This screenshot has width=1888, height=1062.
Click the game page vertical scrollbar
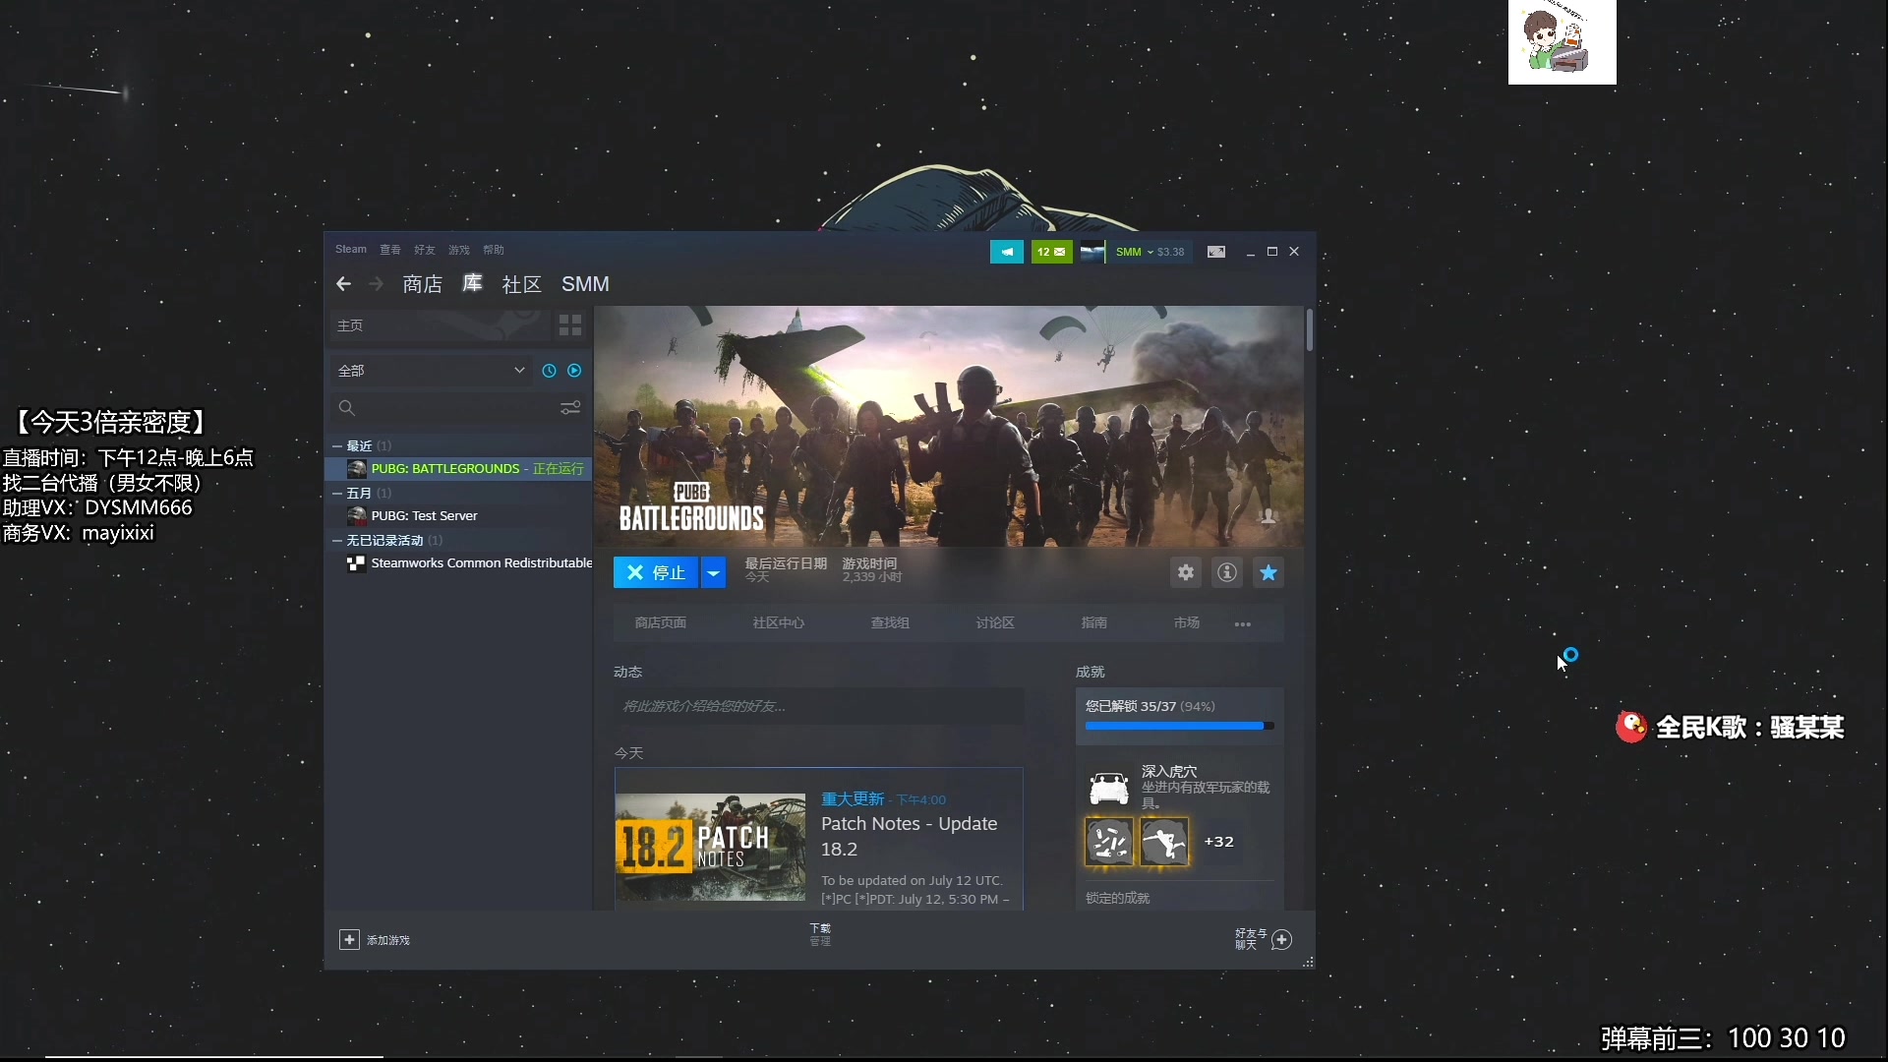(1310, 330)
